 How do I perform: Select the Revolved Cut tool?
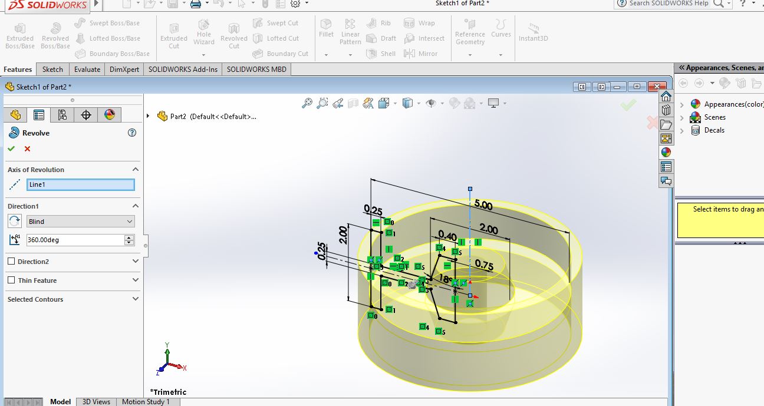coord(234,37)
